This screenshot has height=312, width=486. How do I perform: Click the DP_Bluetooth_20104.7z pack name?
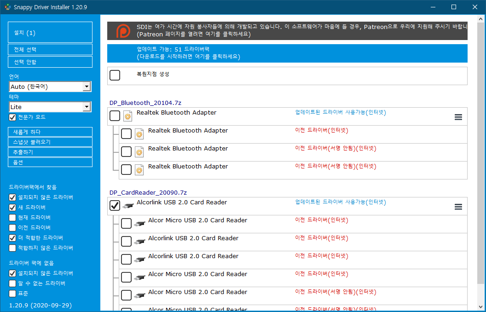click(x=145, y=103)
